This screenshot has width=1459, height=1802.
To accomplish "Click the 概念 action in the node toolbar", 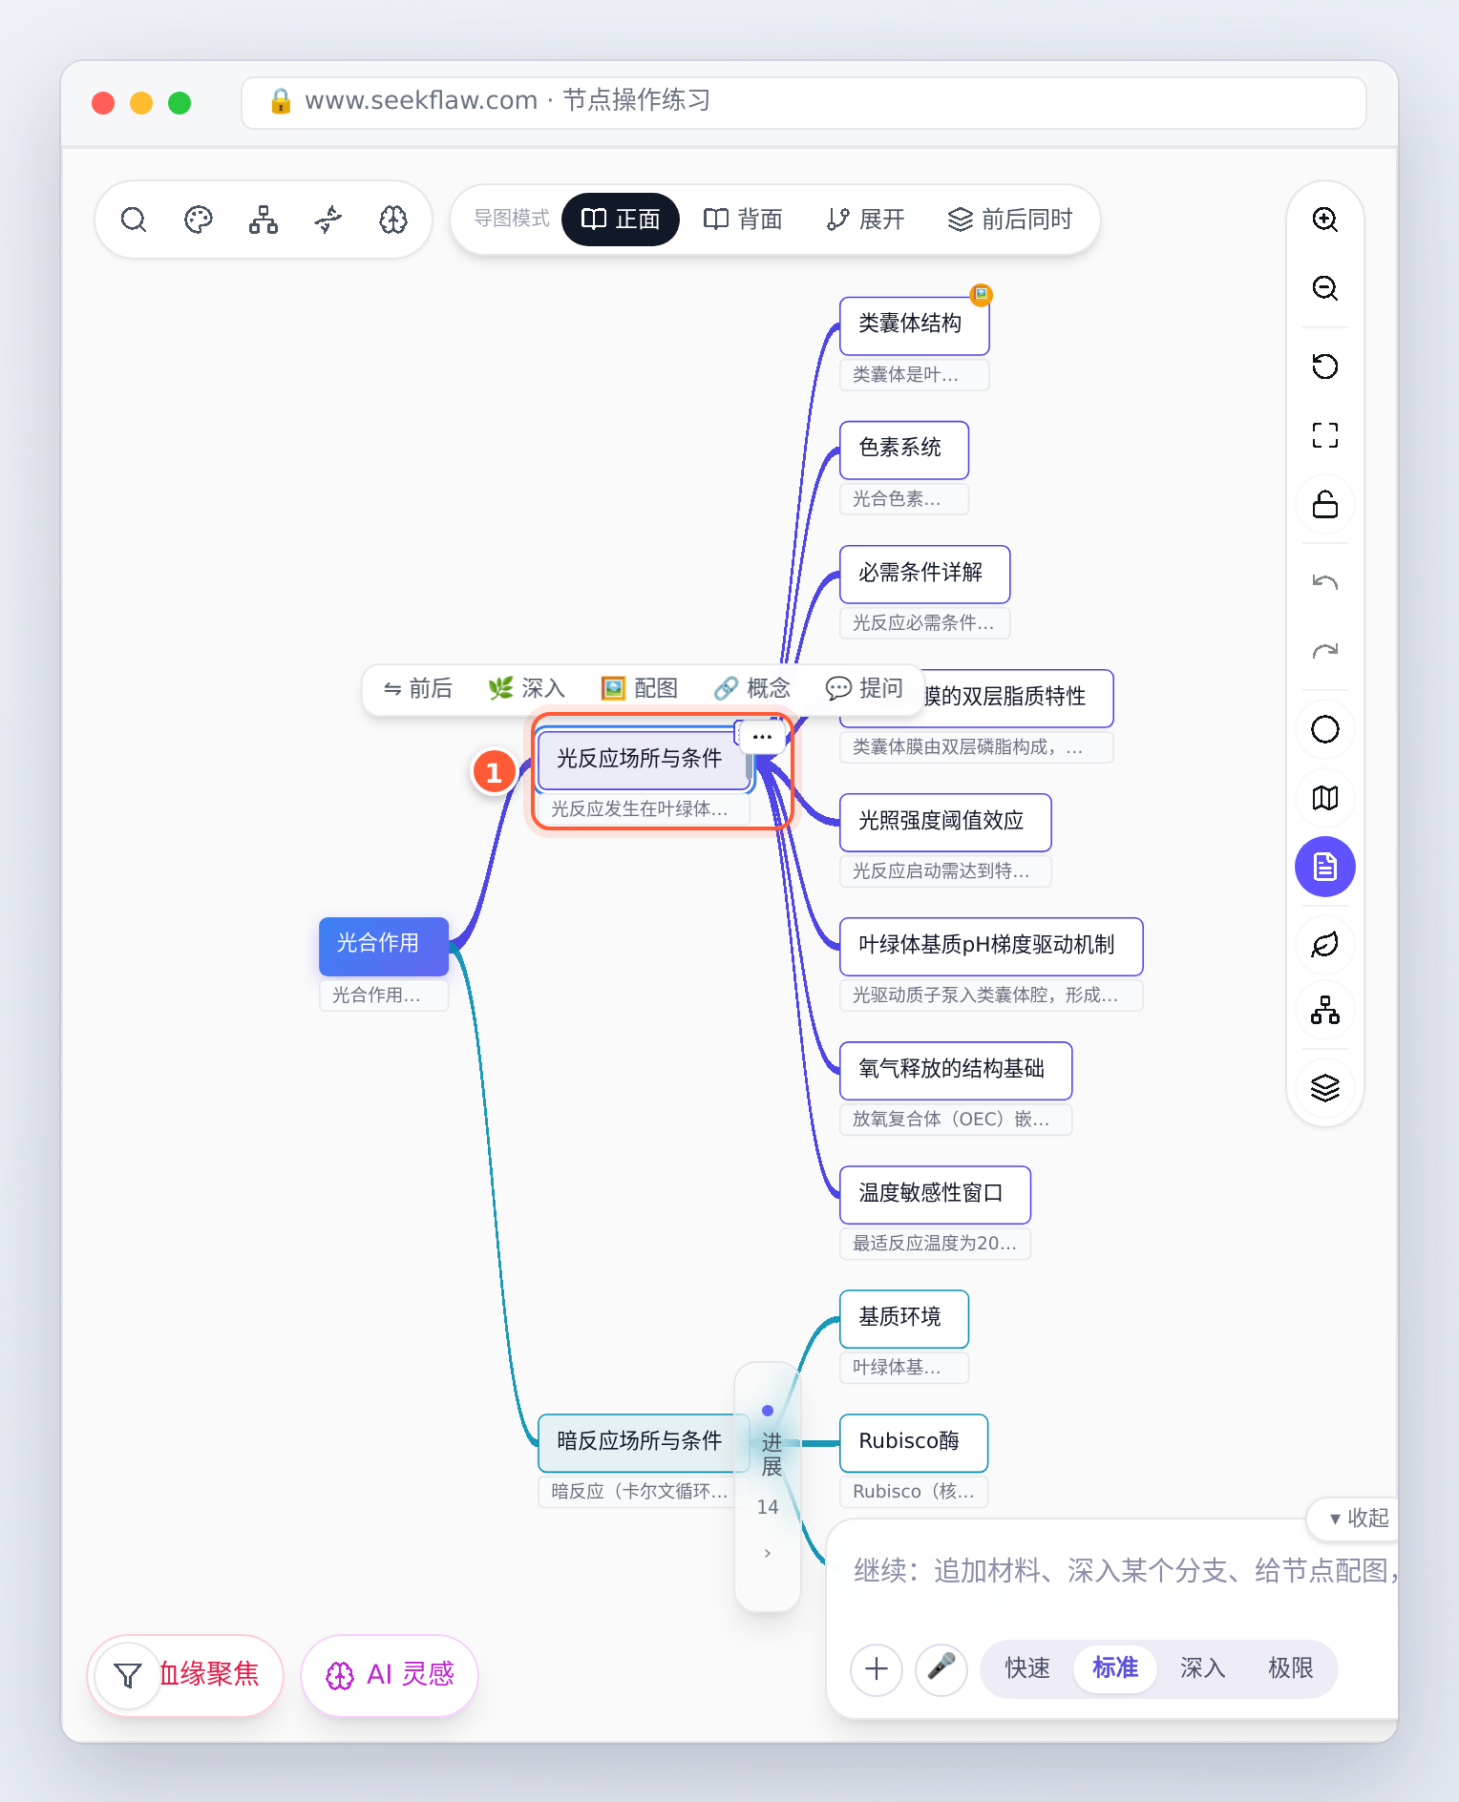I will [751, 688].
